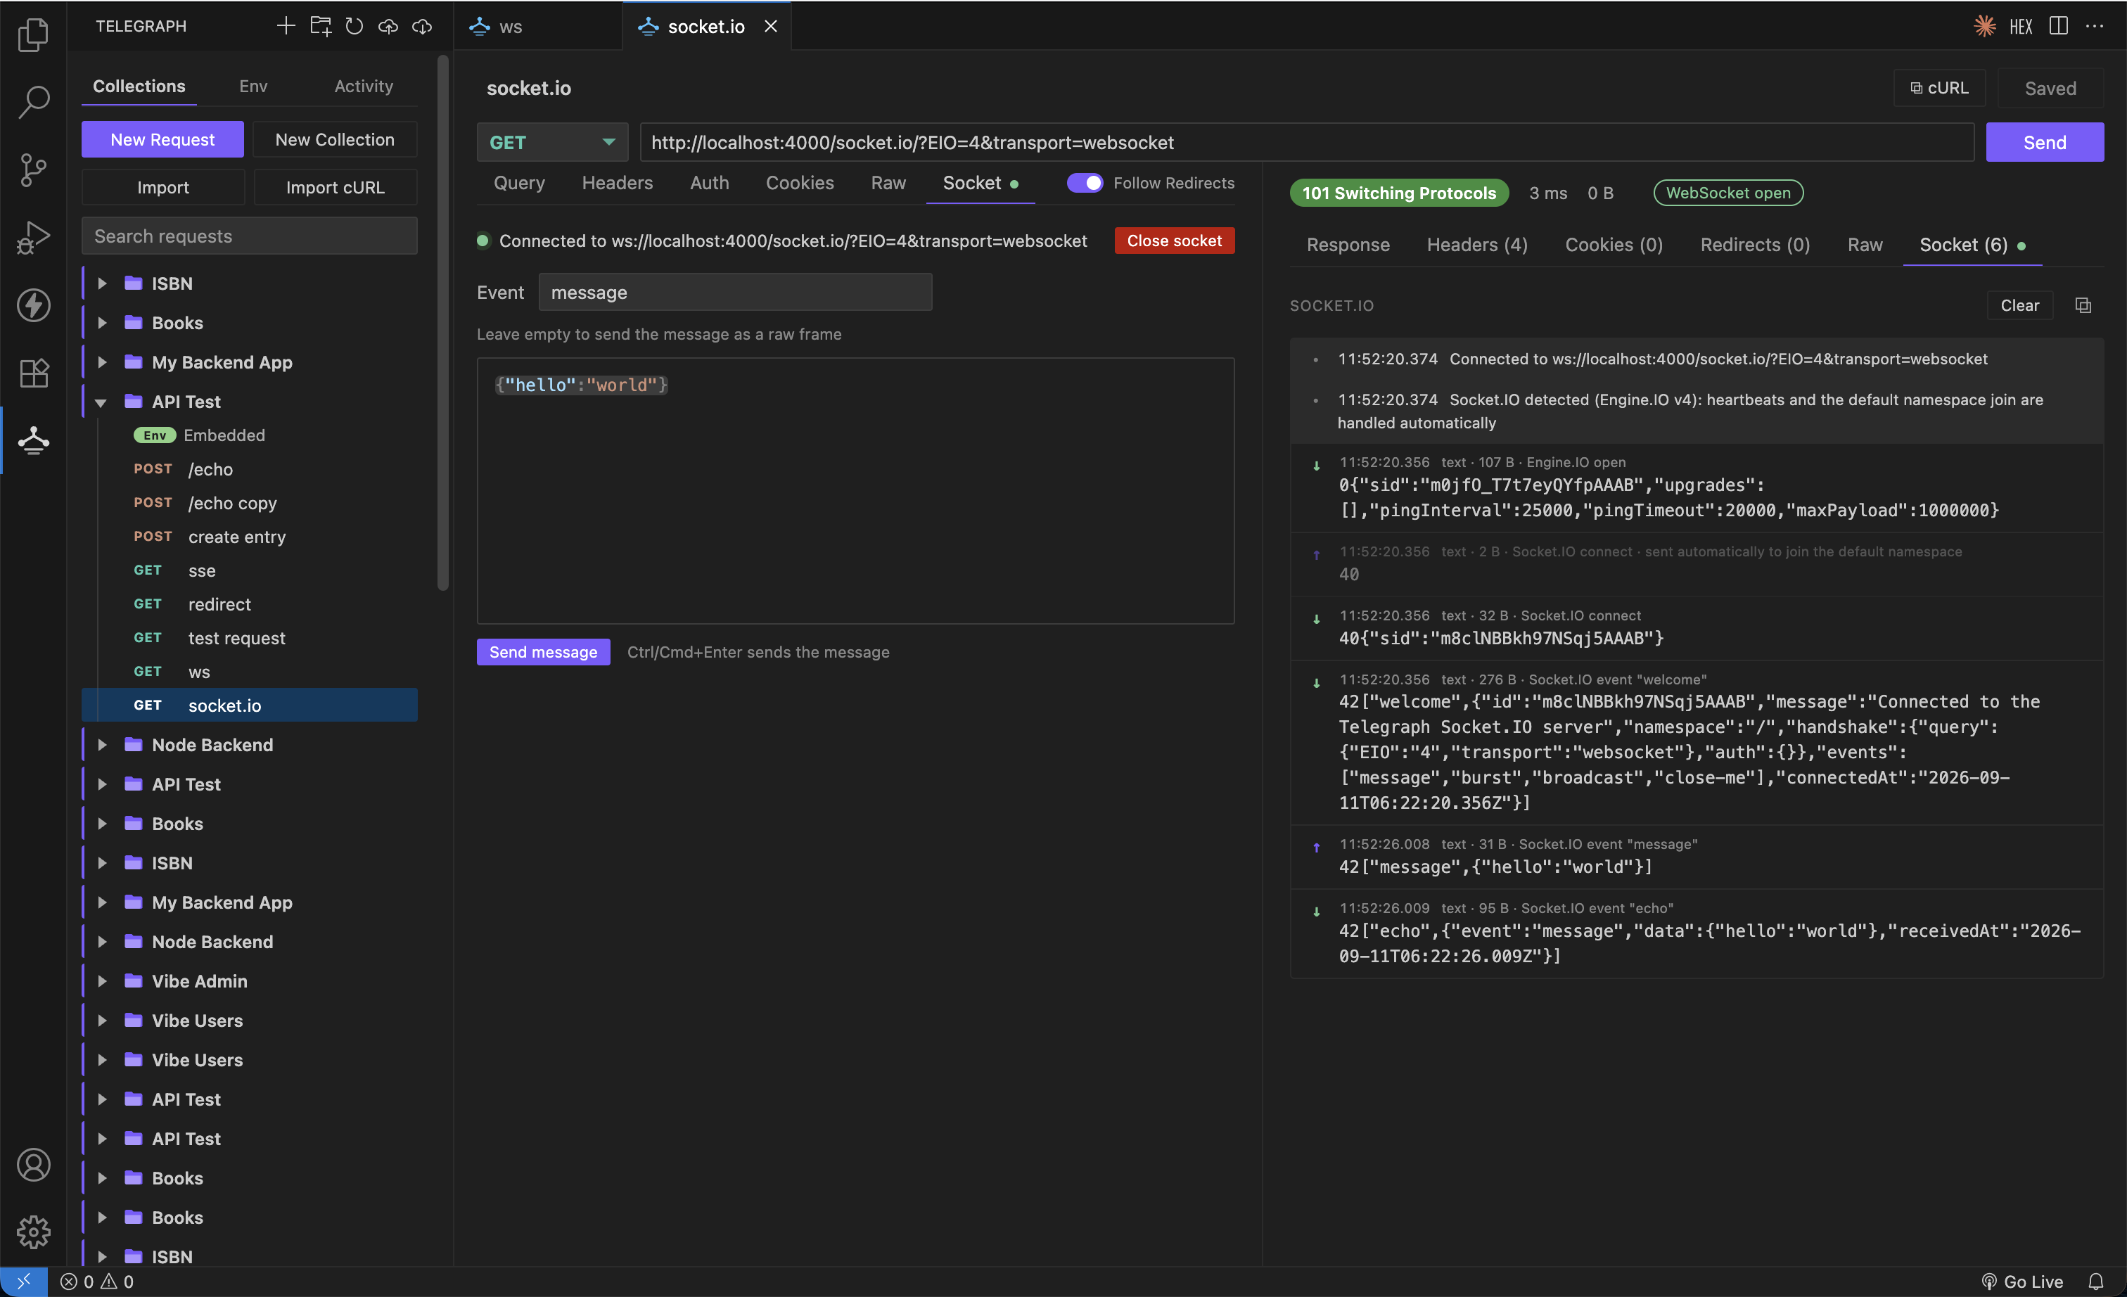Open the Manage settings gear icon
This screenshot has width=2127, height=1297.
(33, 1232)
